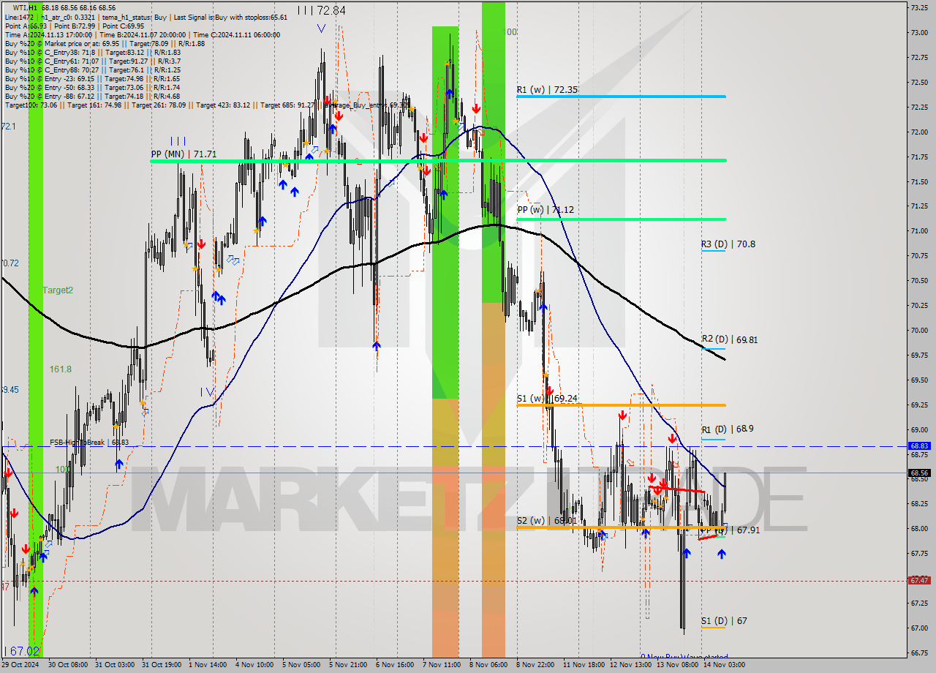Select the '14 Nov 03:00' time axis label
This screenshot has width=936, height=673.
724,665
